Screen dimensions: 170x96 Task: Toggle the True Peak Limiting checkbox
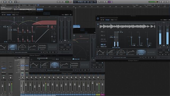pyautogui.click(x=113, y=47)
